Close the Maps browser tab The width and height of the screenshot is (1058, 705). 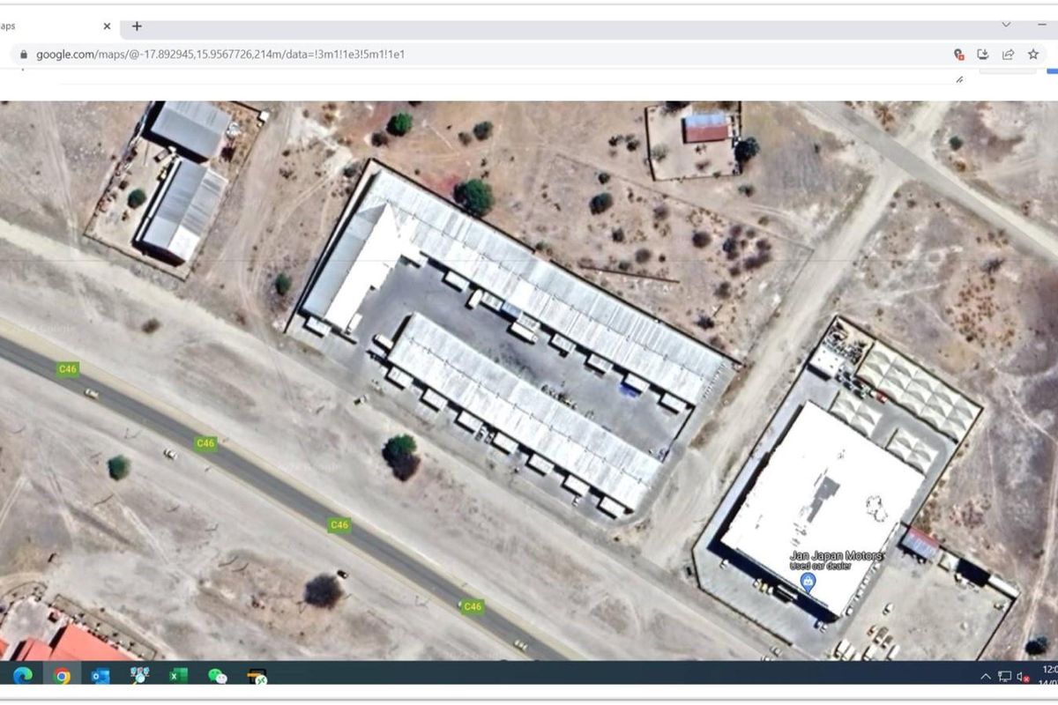tap(107, 26)
